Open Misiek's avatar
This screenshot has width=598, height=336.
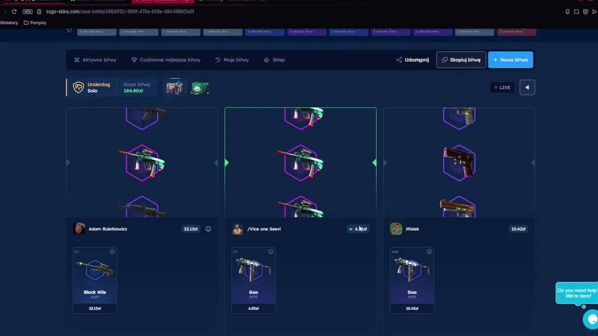click(396, 229)
